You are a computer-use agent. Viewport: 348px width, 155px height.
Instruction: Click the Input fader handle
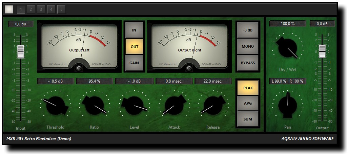[x=21, y=52]
